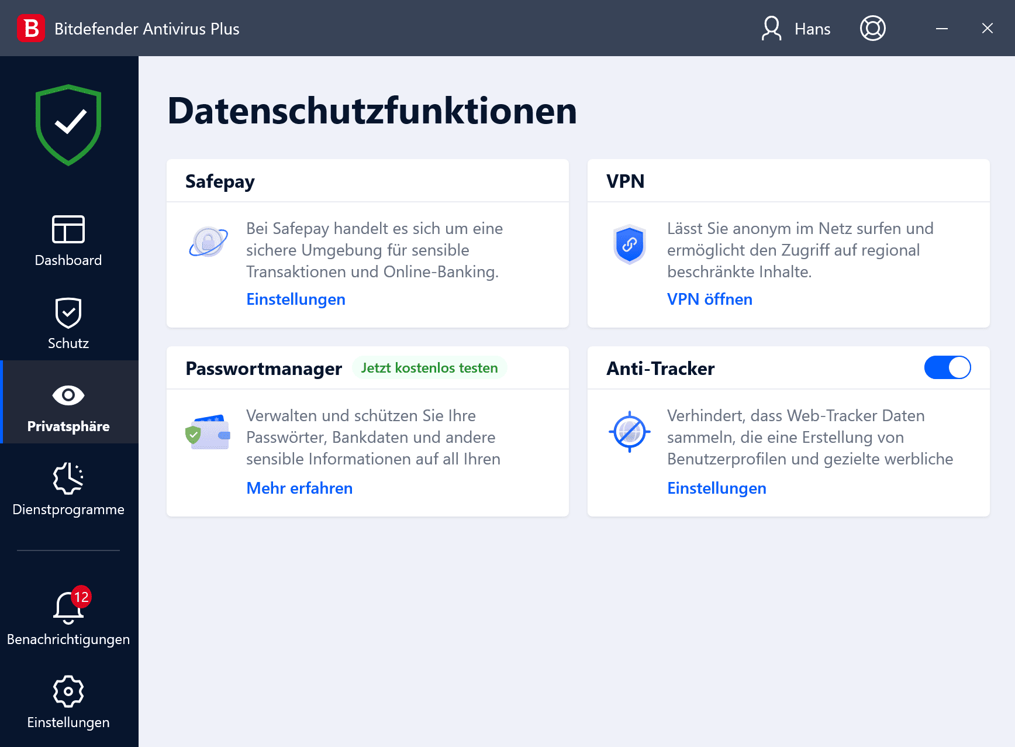
Task: Click the Passwortmanager card heading
Action: [x=264, y=369]
